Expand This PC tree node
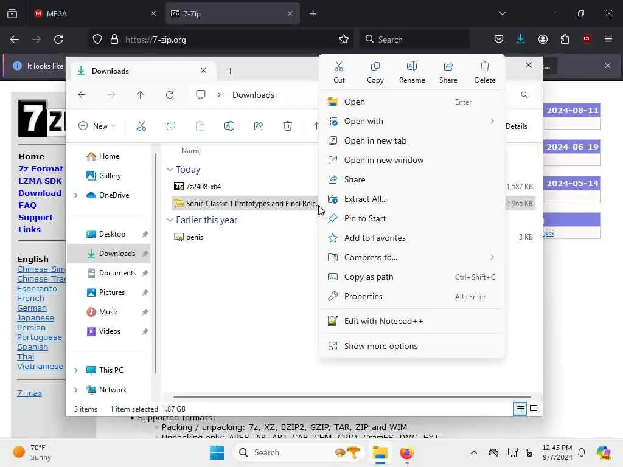 tap(76, 370)
